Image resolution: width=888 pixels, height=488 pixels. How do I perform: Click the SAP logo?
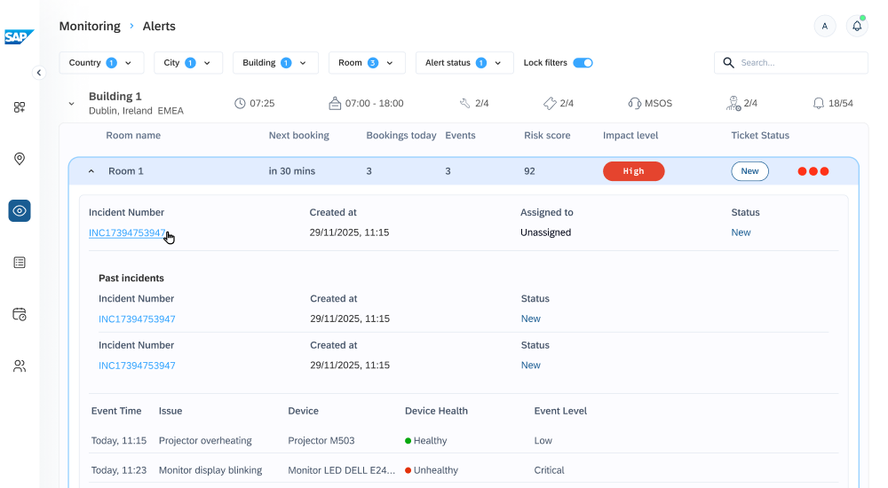(20, 36)
